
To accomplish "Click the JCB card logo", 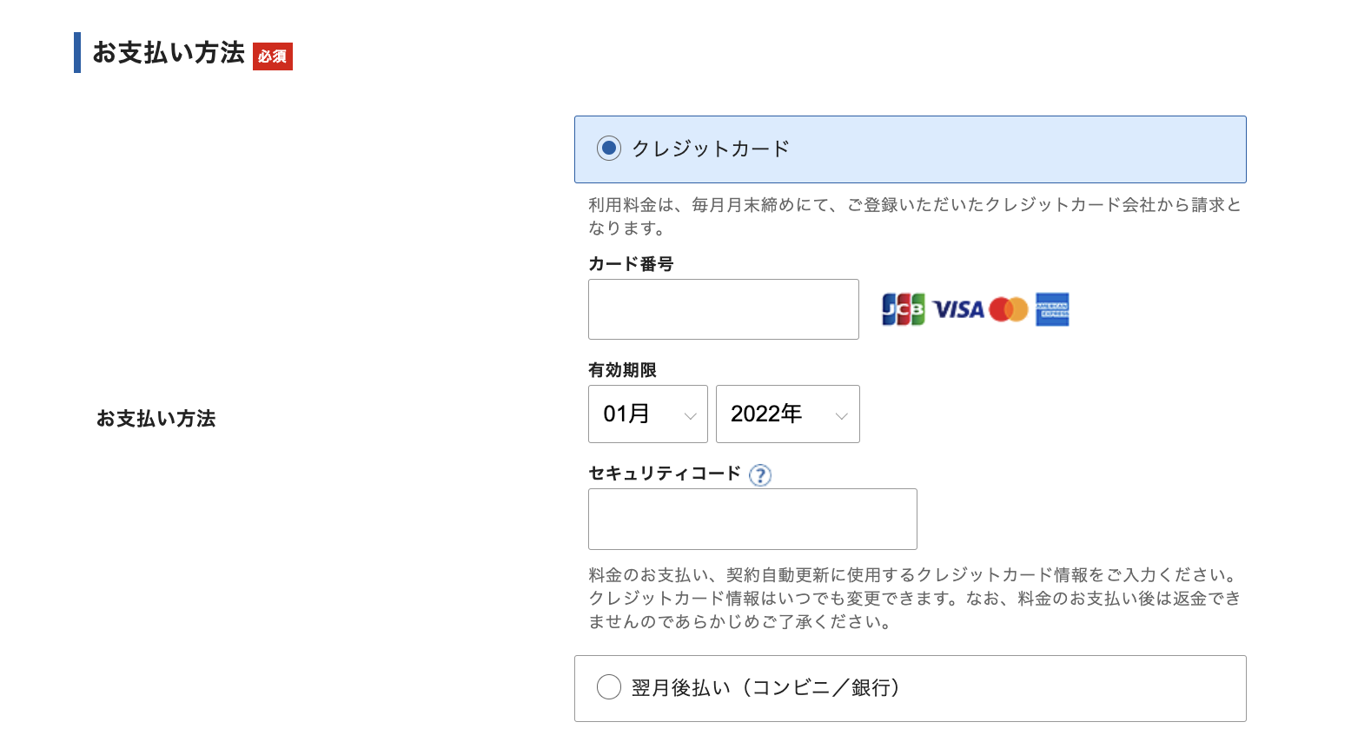I will point(904,309).
